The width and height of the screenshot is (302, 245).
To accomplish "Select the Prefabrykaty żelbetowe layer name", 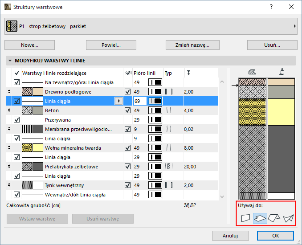I will [71, 167].
